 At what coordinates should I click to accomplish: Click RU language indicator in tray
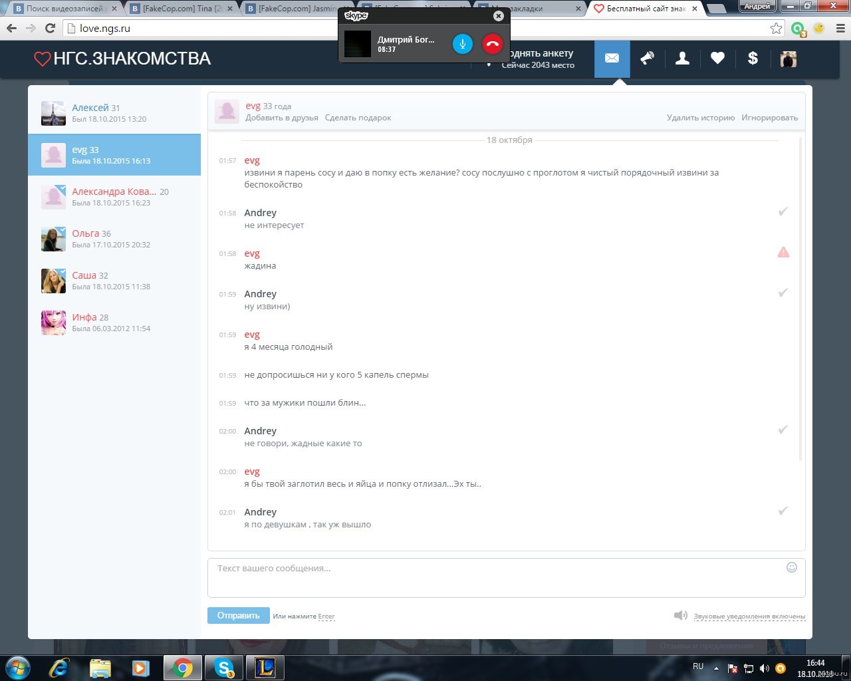[698, 666]
